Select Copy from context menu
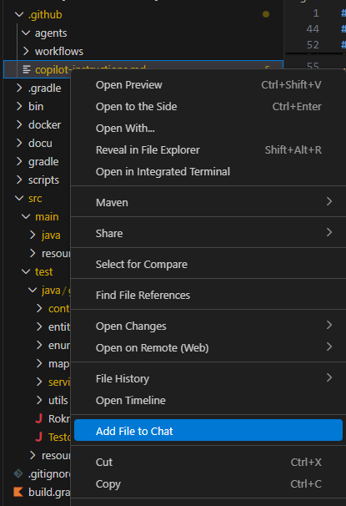This screenshot has width=346, height=506. pos(208,483)
